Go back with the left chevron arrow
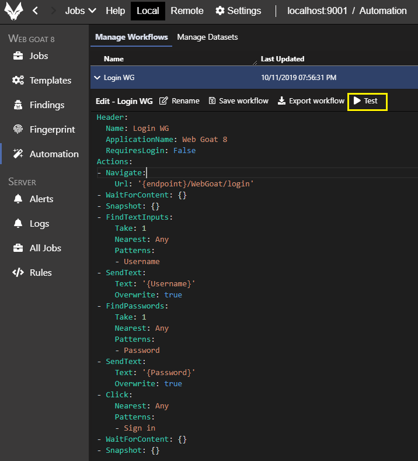Image resolution: width=418 pixels, height=461 pixels. [36, 11]
